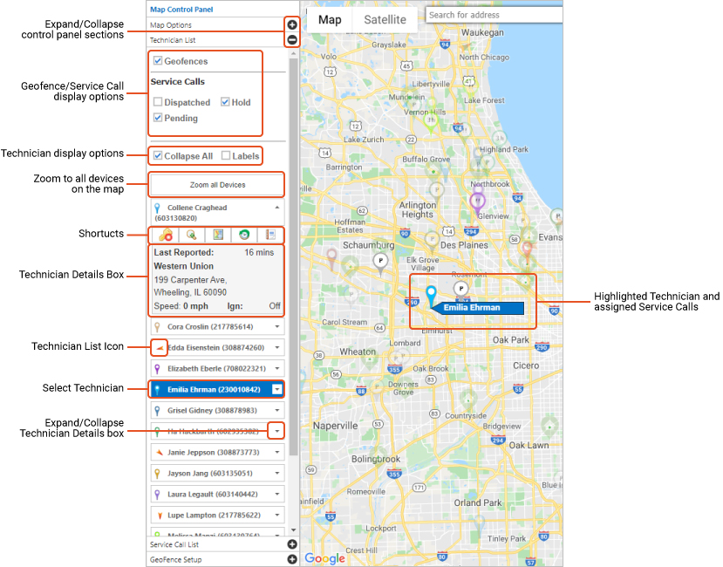Viewport: 723px width, 567px height.
Task: Click the red map pin near Evanston
Action: tap(527, 252)
